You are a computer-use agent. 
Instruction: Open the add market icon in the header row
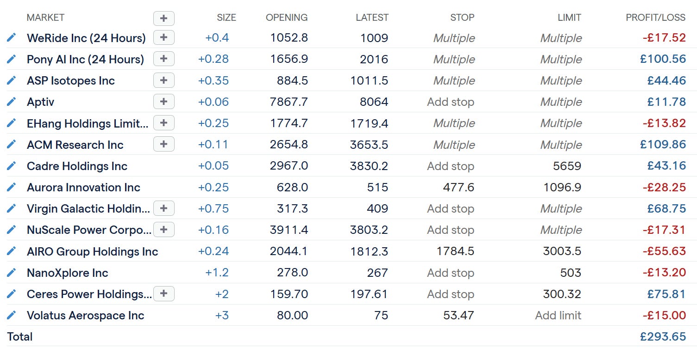(163, 18)
